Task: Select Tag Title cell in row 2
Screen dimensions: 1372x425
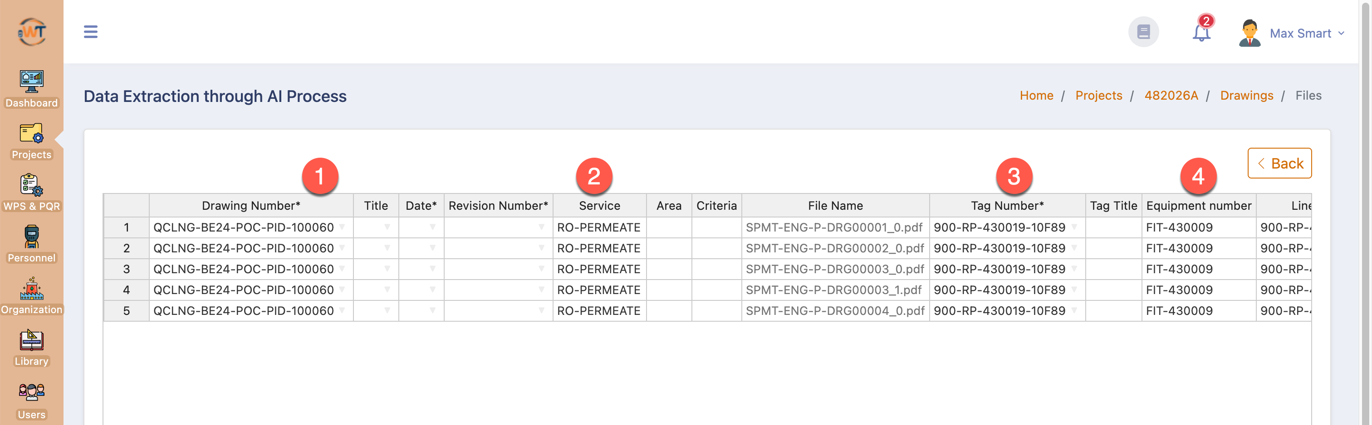Action: point(1113,248)
